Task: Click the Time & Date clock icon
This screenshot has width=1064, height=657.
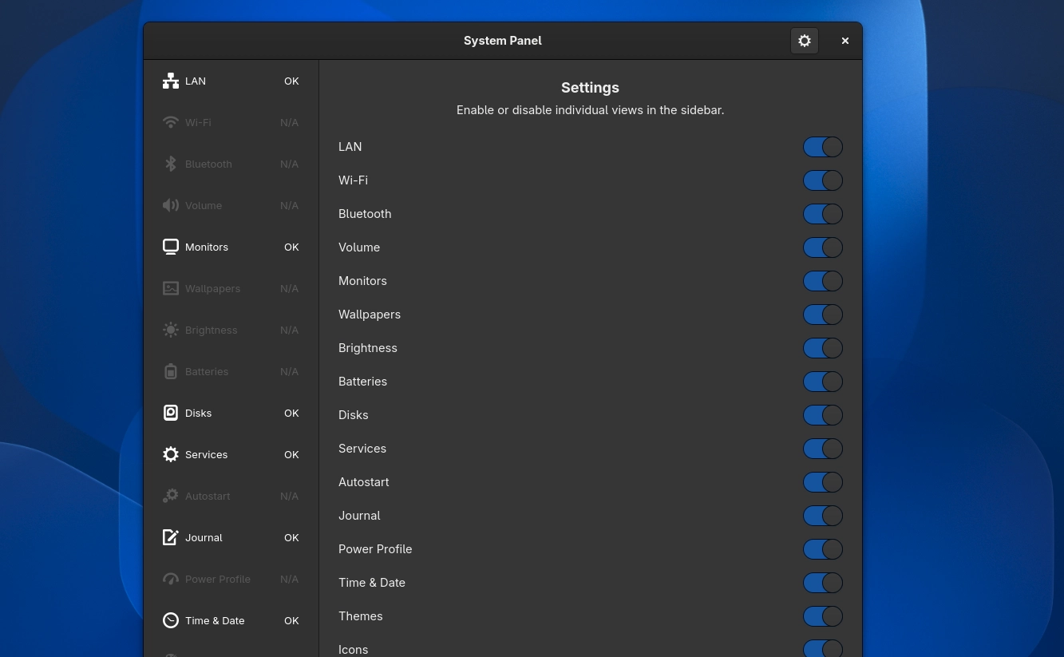Action: [171, 620]
